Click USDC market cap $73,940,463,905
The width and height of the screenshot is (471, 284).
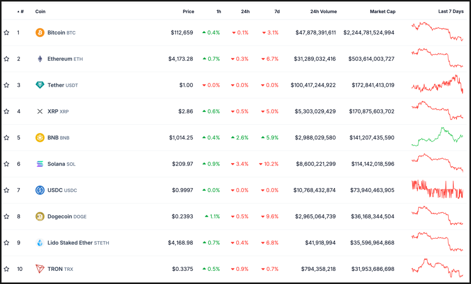pyautogui.click(x=372, y=190)
